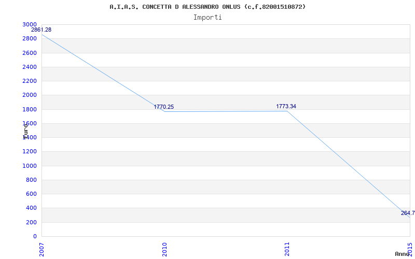The image size is (415, 259).
Task: Click the 200 y-axis tick label
Action: coord(32,223)
